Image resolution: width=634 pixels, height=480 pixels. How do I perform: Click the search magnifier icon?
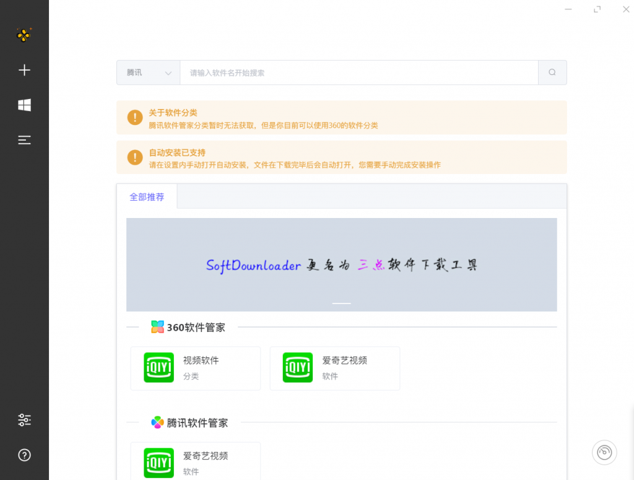pos(552,72)
